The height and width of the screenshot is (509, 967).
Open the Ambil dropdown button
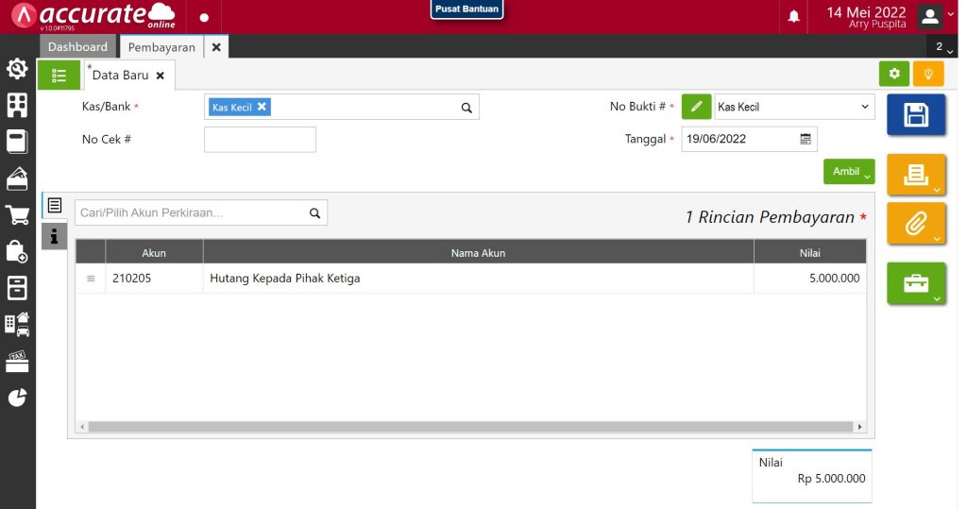pyautogui.click(x=849, y=172)
